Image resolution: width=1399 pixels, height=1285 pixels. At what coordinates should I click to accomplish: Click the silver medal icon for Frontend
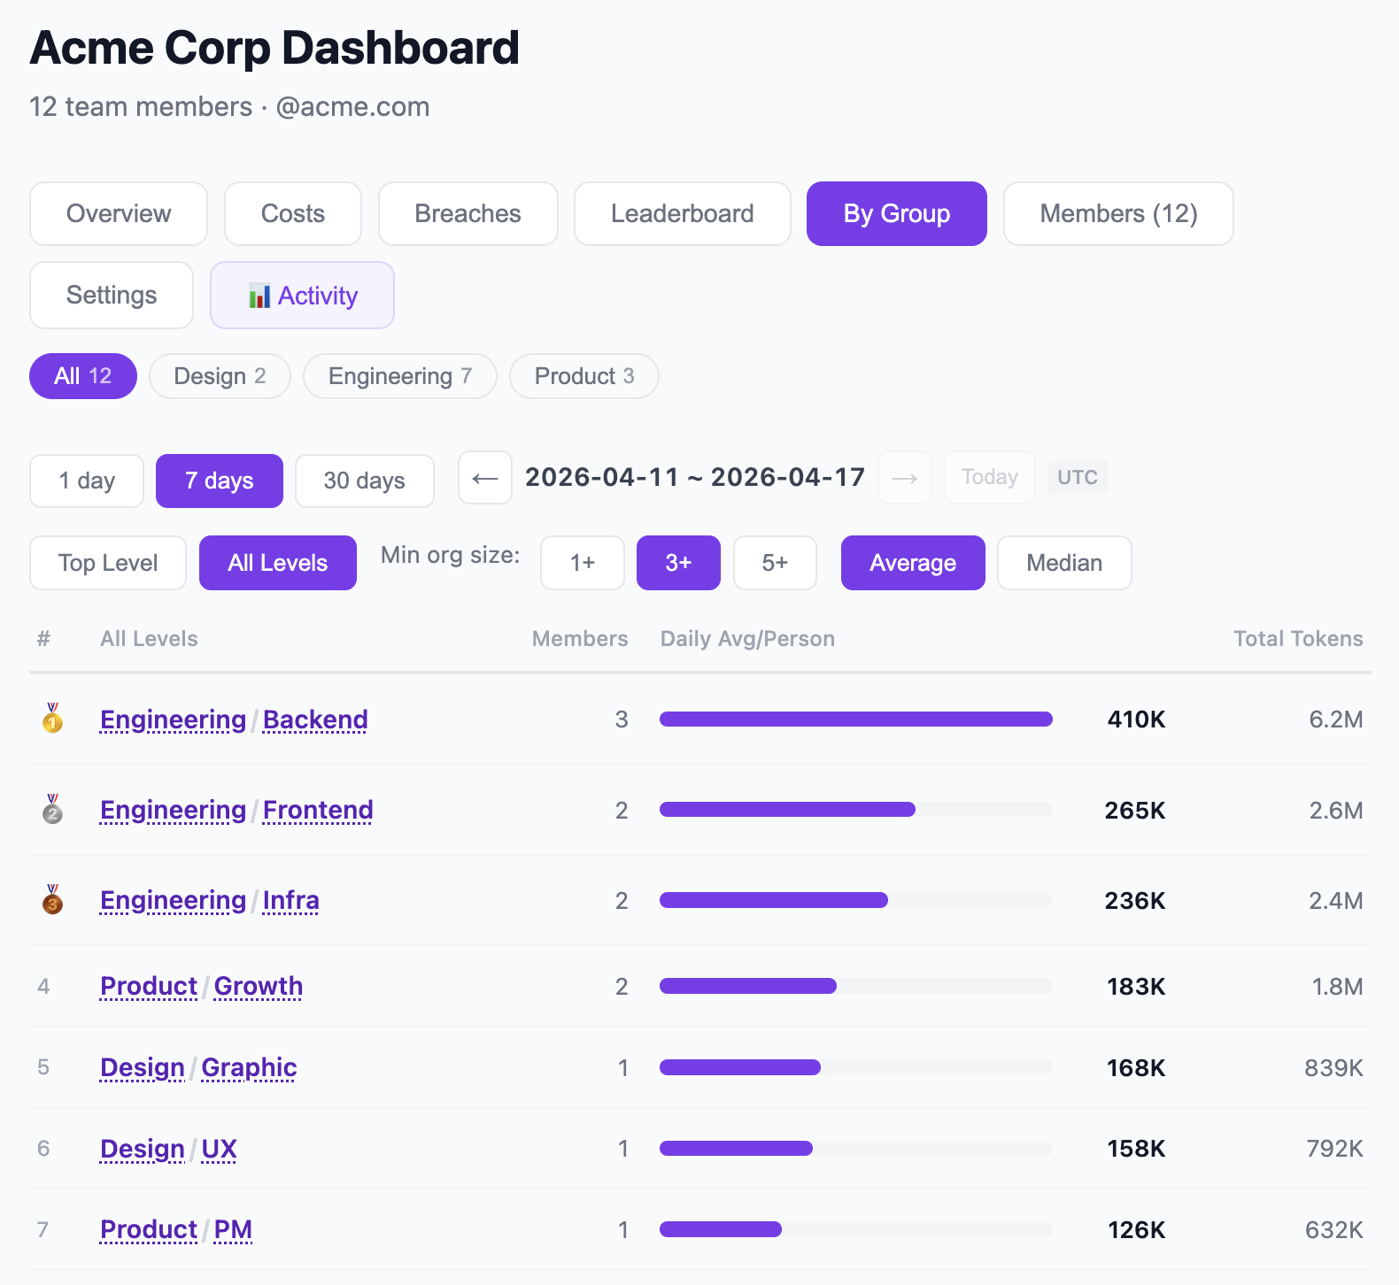53,809
